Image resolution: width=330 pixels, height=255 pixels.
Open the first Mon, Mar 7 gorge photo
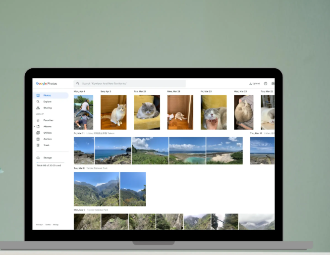(87, 221)
